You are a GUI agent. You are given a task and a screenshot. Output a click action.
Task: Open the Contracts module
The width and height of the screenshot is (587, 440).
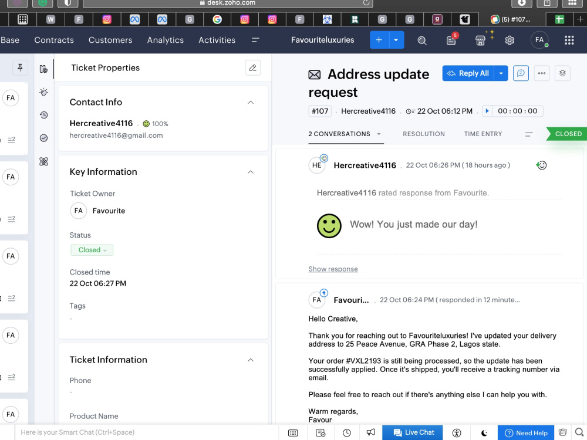pyautogui.click(x=54, y=40)
